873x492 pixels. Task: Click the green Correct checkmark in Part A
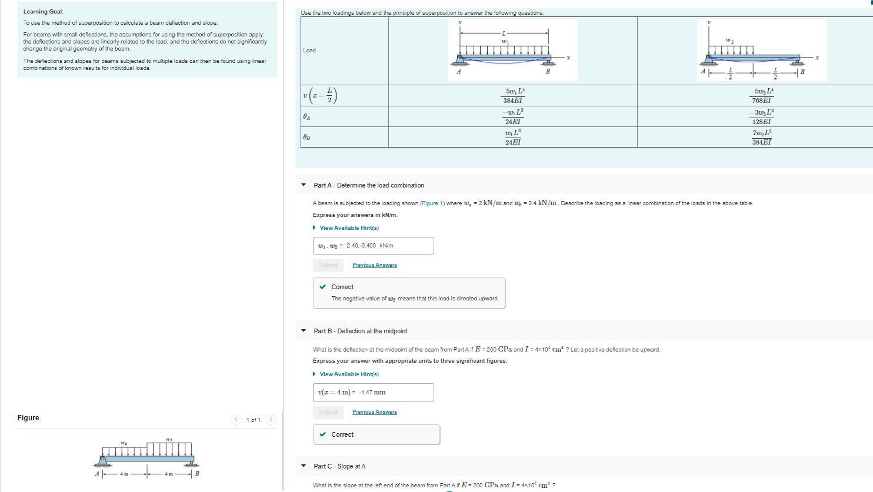click(322, 287)
